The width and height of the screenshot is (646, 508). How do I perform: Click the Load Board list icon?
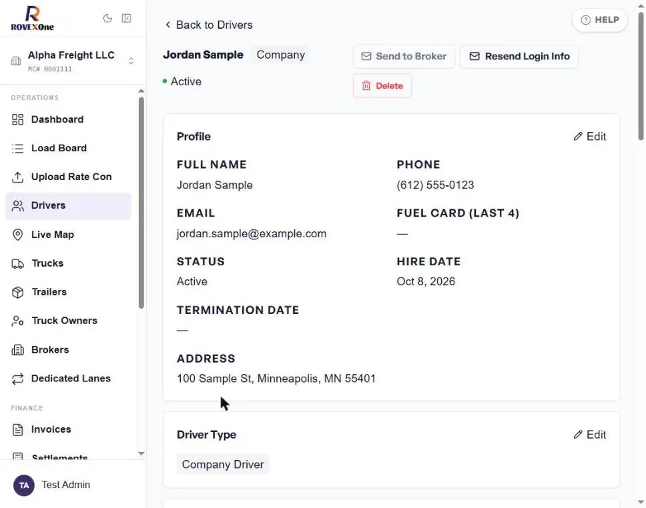coord(18,148)
